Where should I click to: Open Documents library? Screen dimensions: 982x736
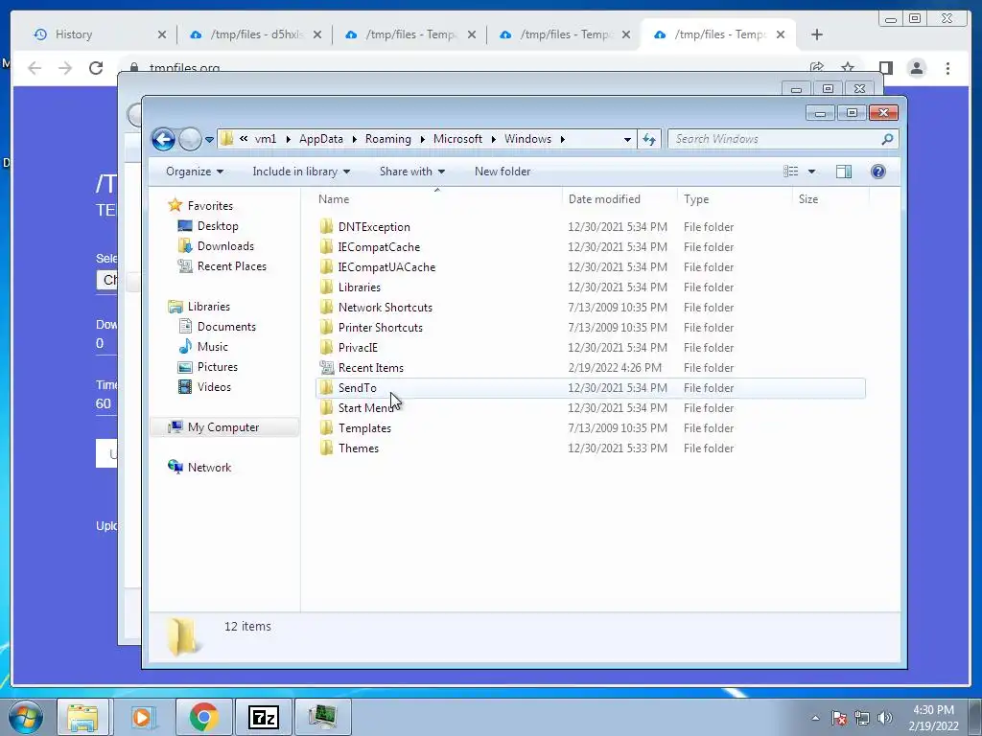(x=226, y=327)
